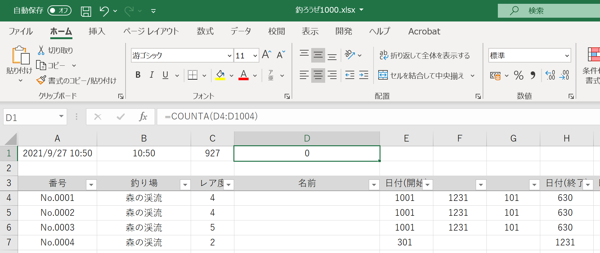Screen dimensions: 600x253
Task: Click the Save icon in title bar
Action: (x=86, y=11)
